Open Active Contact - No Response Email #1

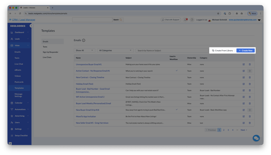[93, 71]
